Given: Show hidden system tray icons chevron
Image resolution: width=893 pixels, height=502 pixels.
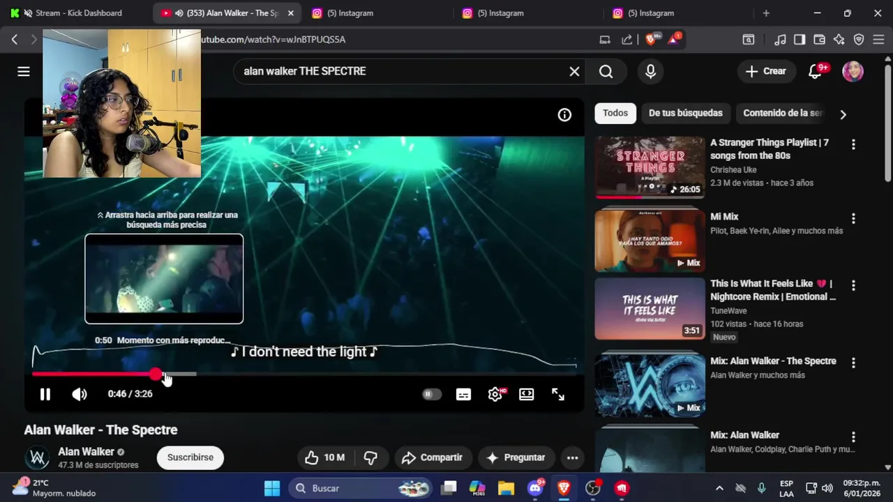Looking at the screenshot, I should tap(719, 488).
